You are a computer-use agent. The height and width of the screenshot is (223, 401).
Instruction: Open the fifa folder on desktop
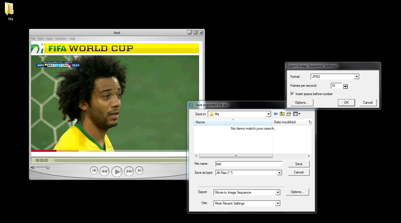tap(9, 11)
